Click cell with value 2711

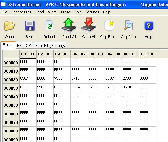coord(113,88)
